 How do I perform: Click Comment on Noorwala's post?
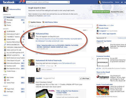(x=42, y=66)
